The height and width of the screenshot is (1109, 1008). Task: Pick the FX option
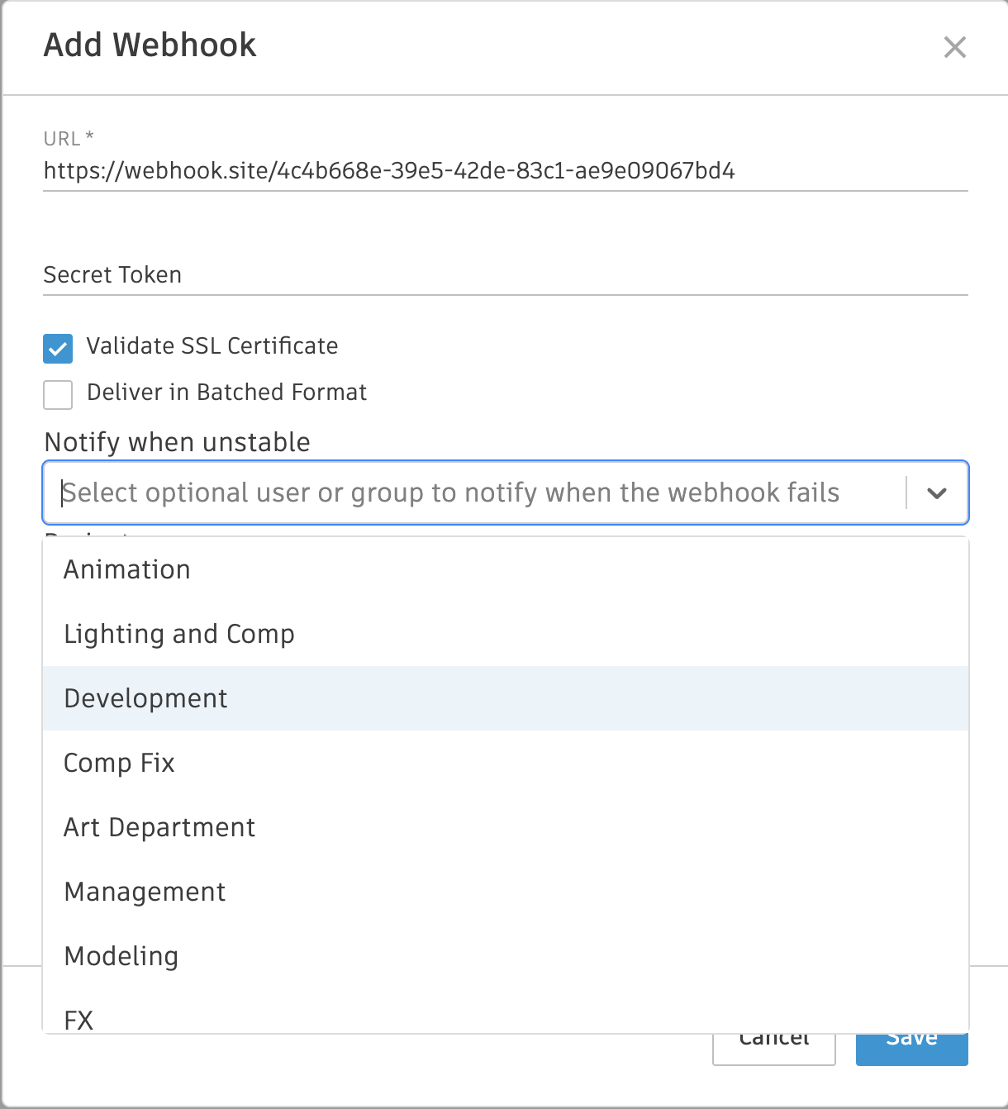click(x=79, y=1020)
